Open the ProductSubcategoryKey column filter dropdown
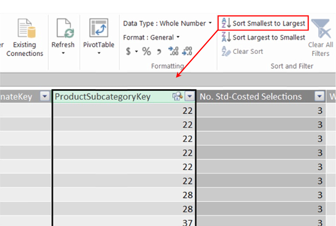The image size is (336, 226). 191,97
